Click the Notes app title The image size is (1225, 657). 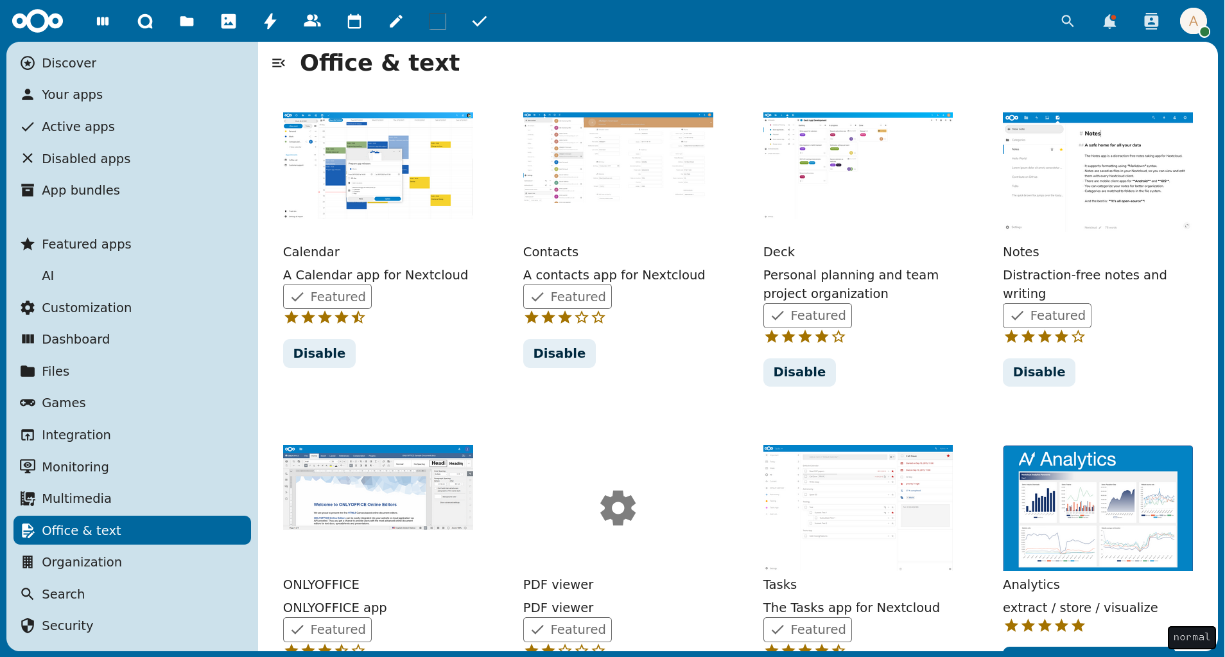tap(1021, 252)
